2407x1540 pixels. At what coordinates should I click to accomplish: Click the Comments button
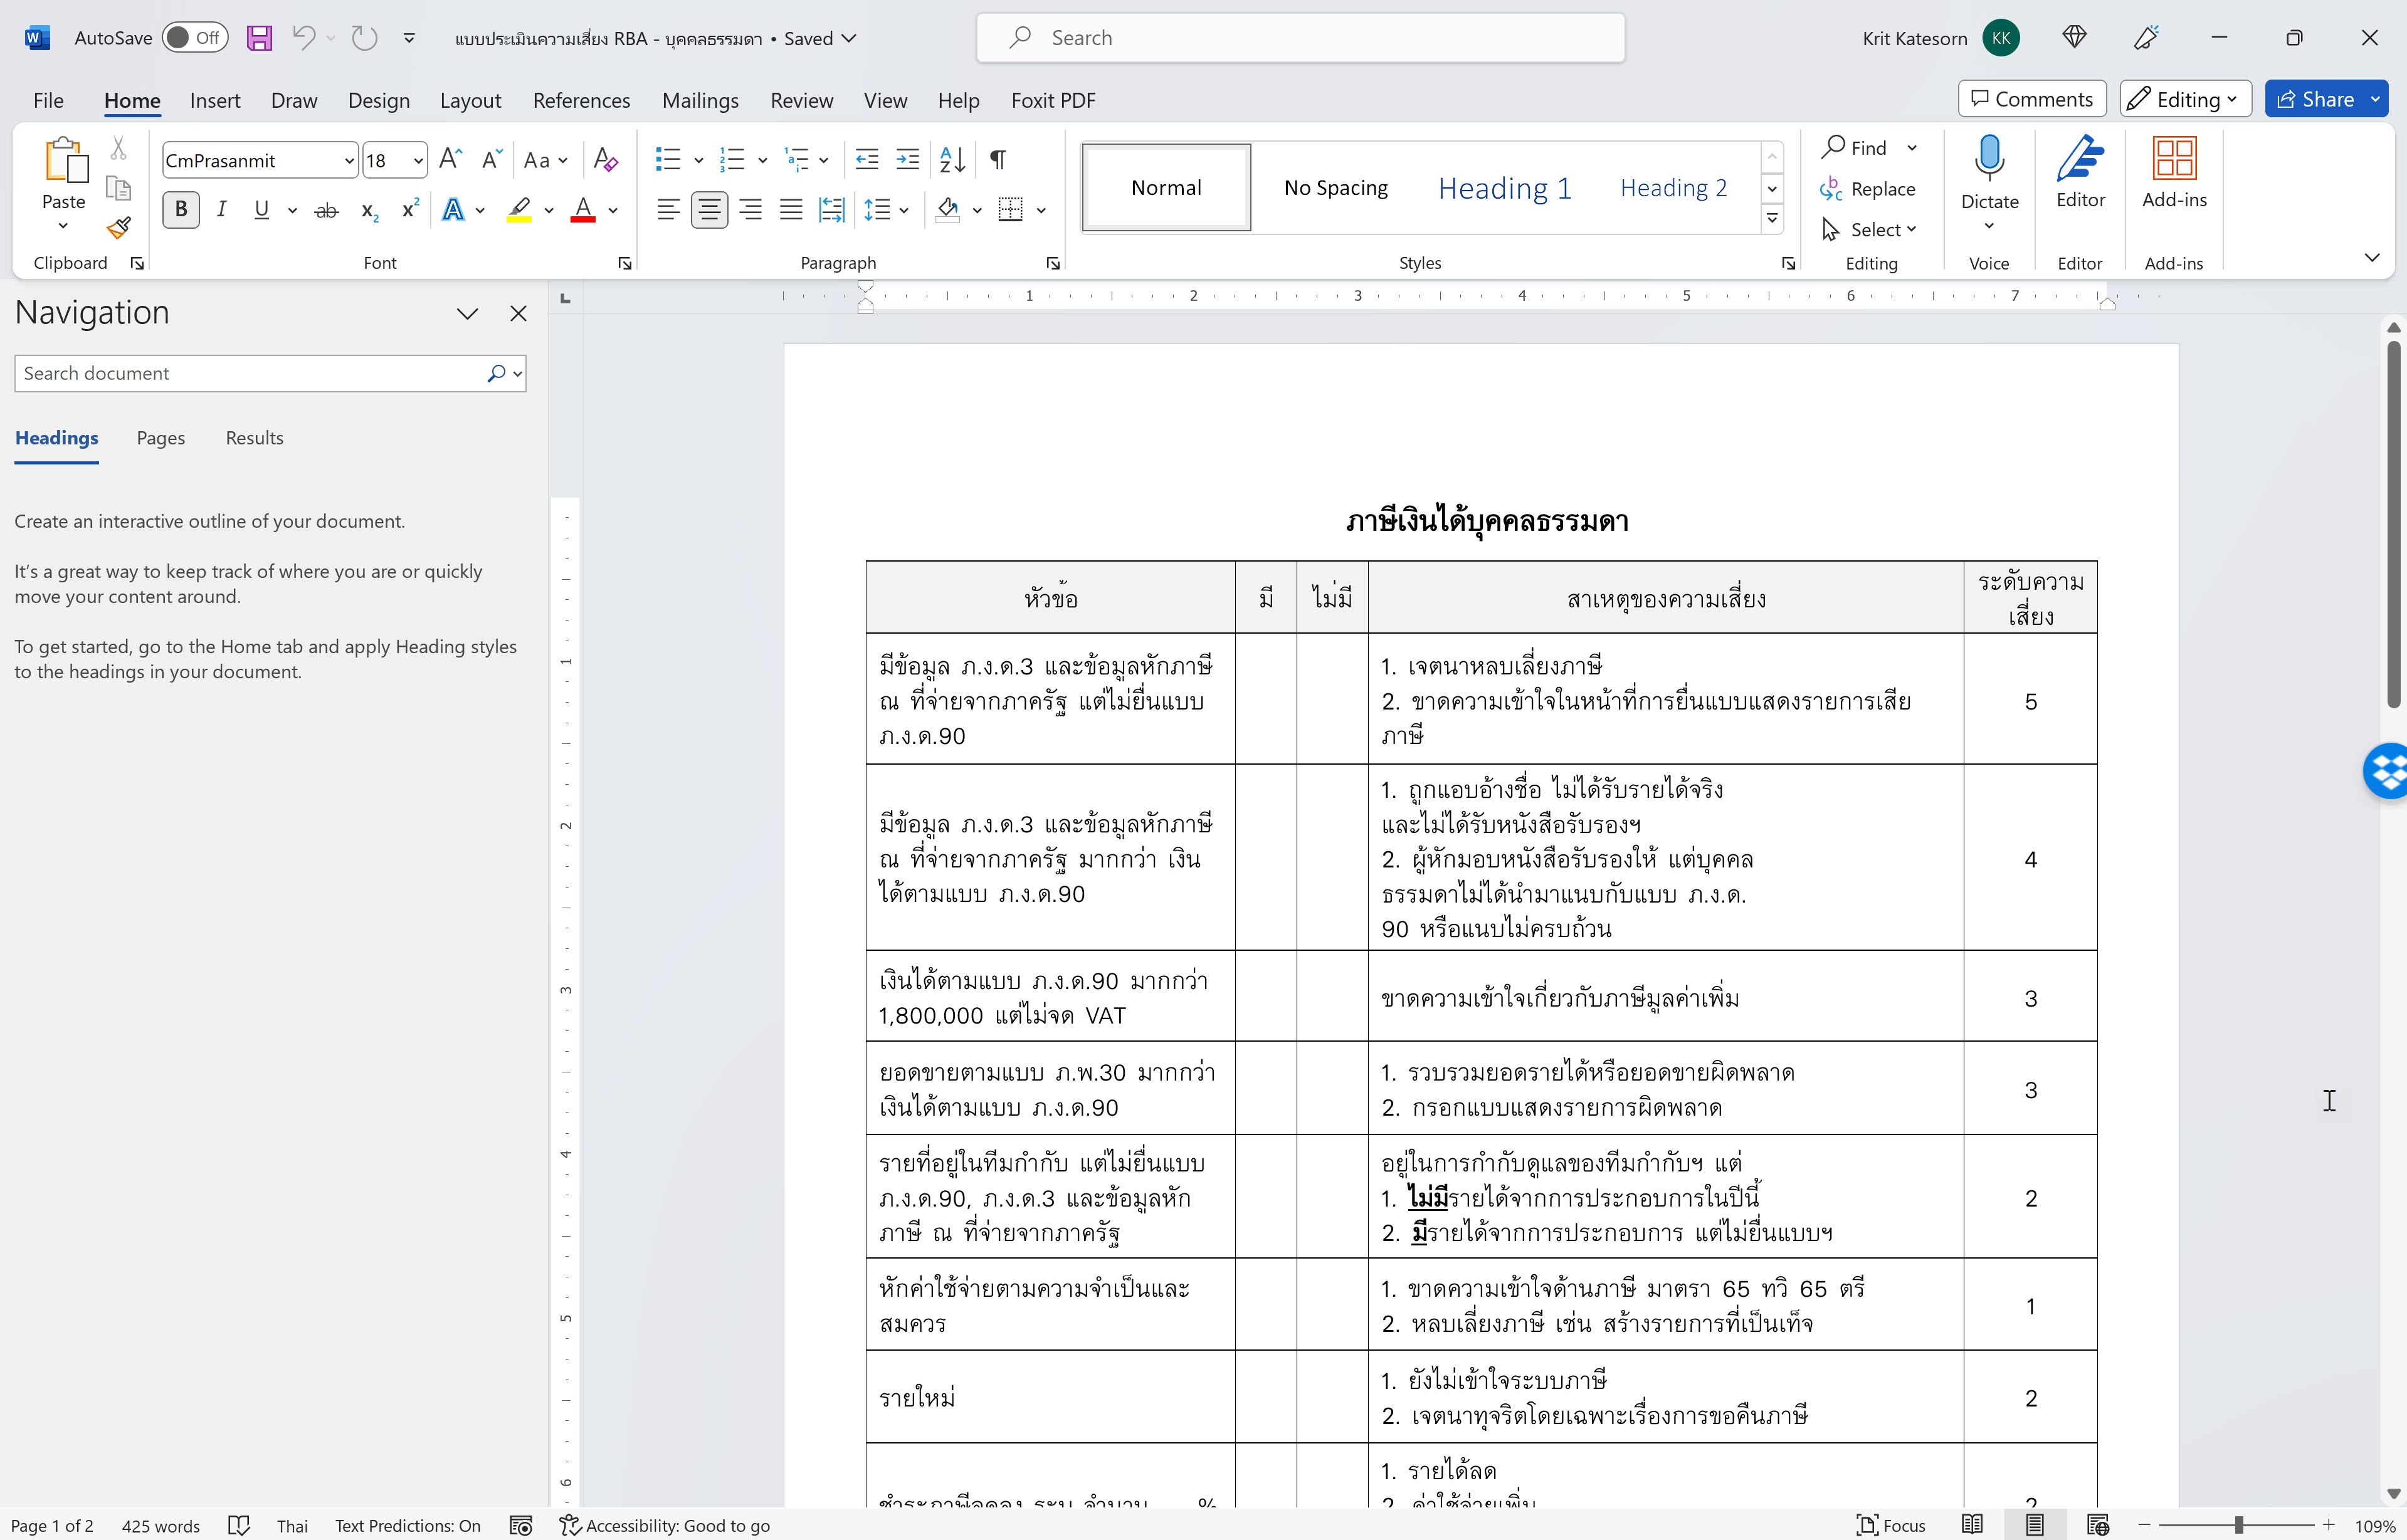pyautogui.click(x=2031, y=99)
